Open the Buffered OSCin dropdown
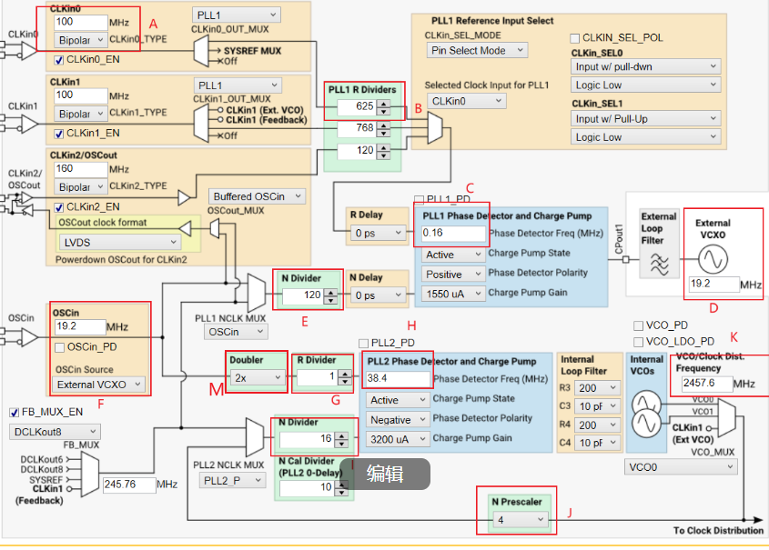 tap(257, 196)
